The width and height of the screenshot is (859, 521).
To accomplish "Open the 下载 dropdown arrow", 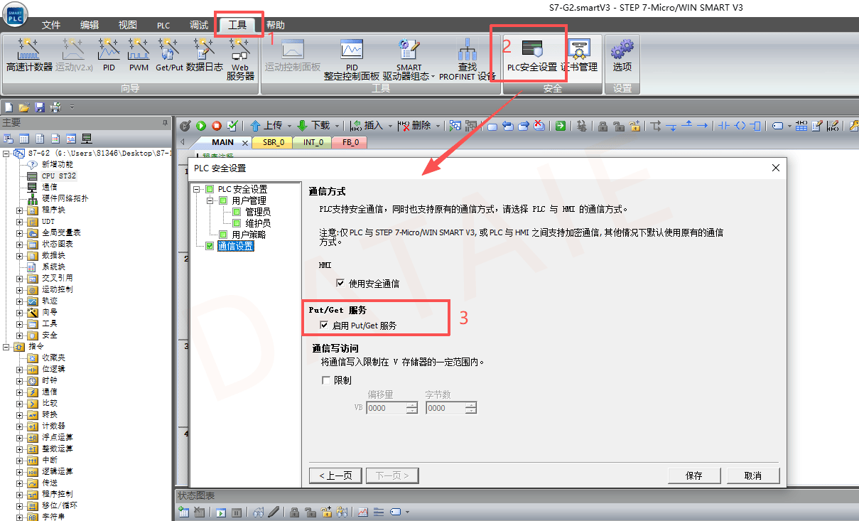I will [x=337, y=126].
